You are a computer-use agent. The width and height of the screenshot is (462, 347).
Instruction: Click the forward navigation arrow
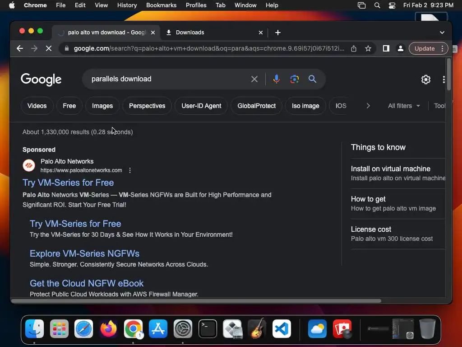pyautogui.click(x=34, y=48)
